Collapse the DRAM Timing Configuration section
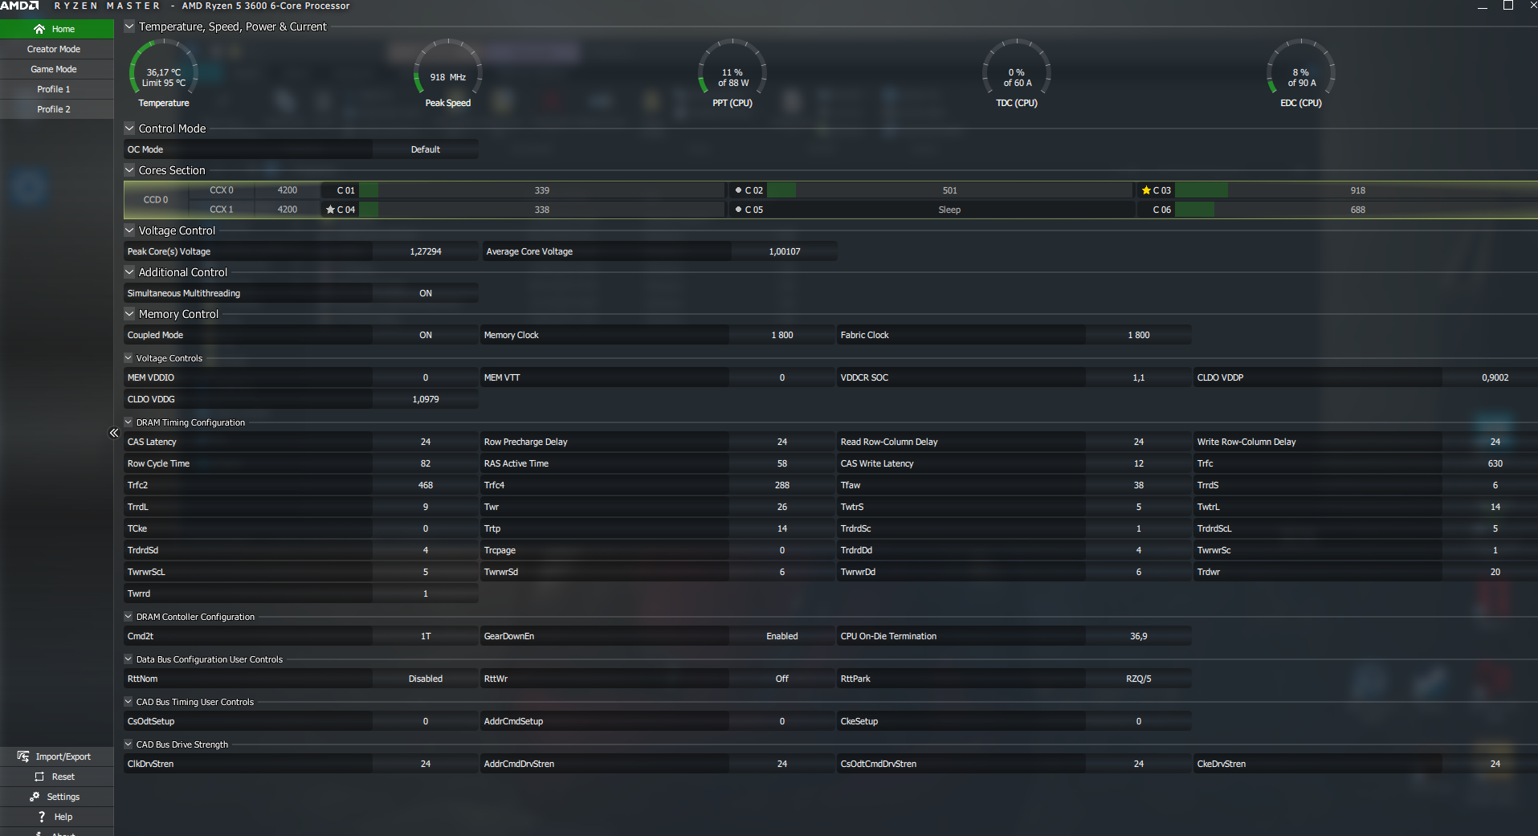Screen dimensions: 1538x836 129,422
